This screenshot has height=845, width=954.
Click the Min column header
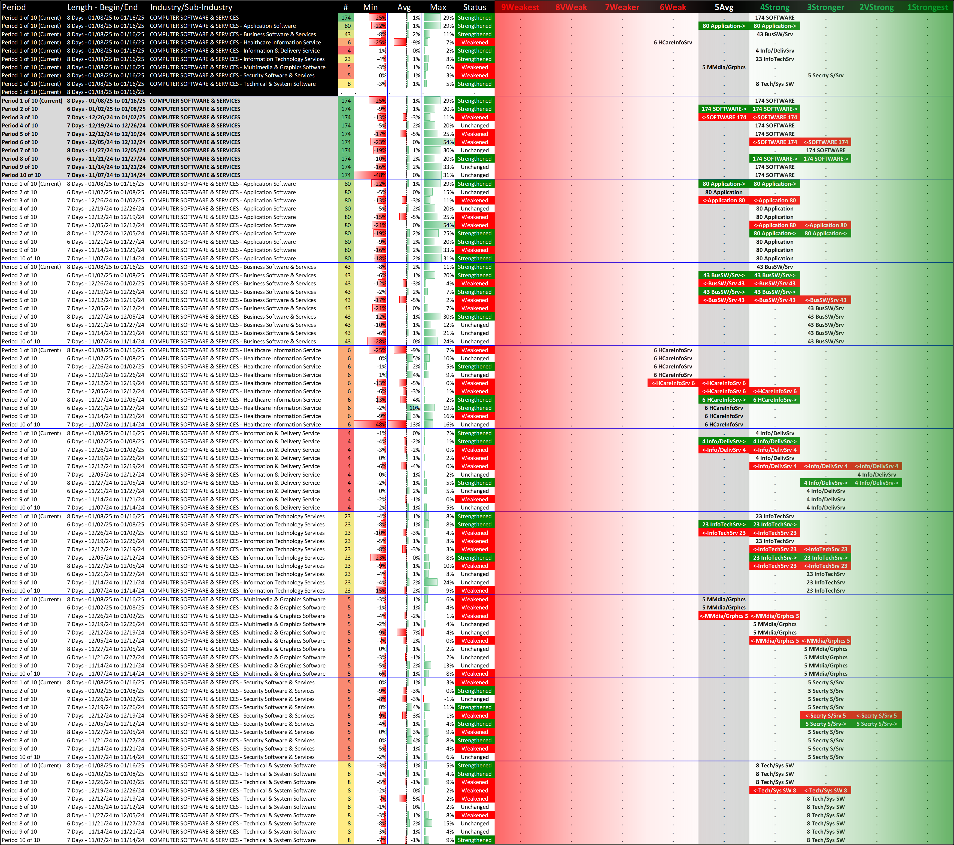tap(370, 7)
